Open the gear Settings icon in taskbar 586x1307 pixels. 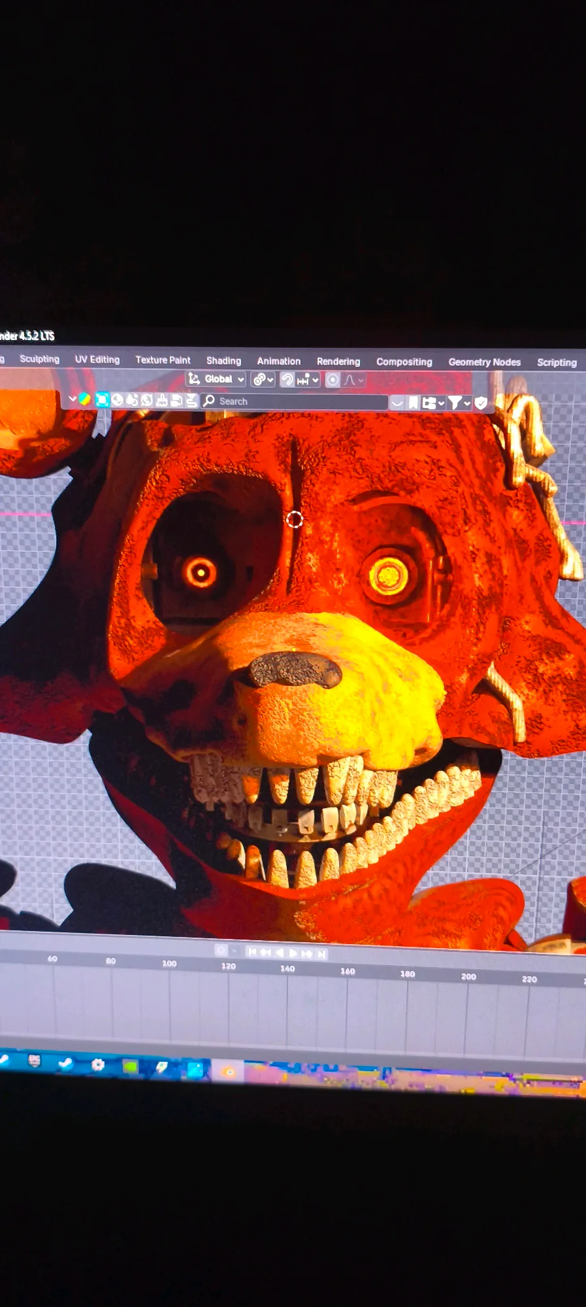tap(98, 1065)
